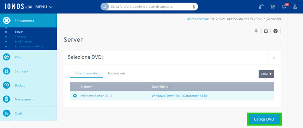Select the Infrastruttura menu section

28,20
